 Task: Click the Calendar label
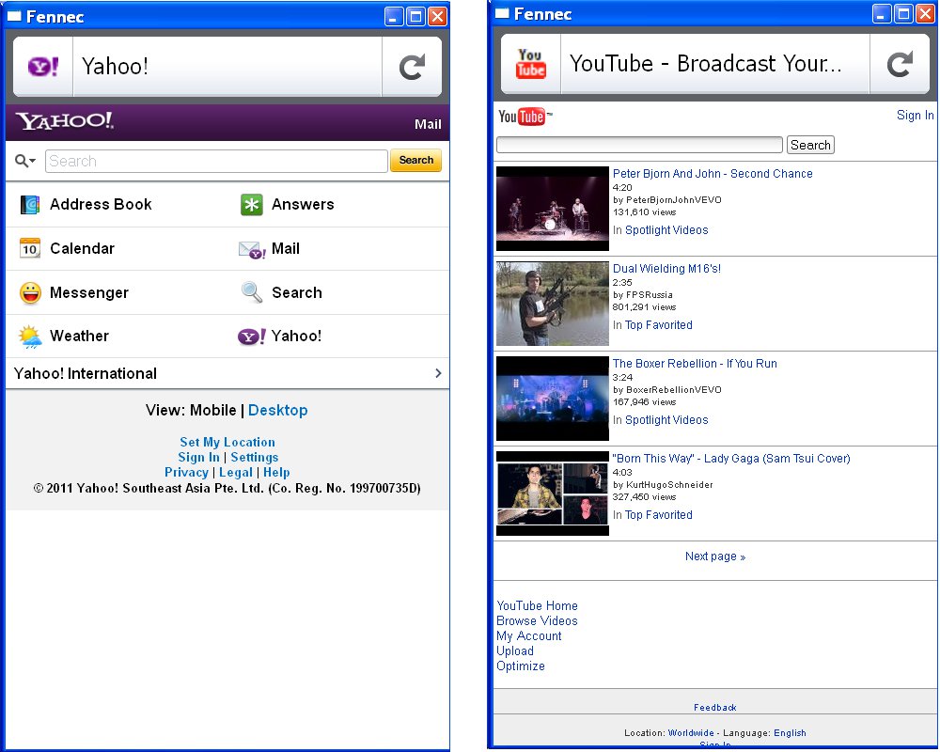[x=82, y=248]
